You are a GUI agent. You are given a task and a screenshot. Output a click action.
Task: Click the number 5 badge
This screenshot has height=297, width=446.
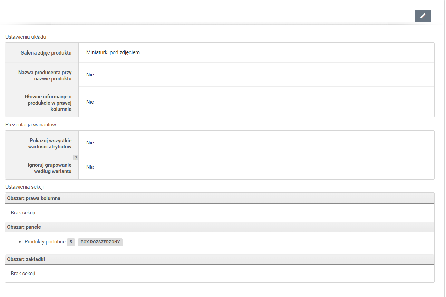click(x=71, y=242)
